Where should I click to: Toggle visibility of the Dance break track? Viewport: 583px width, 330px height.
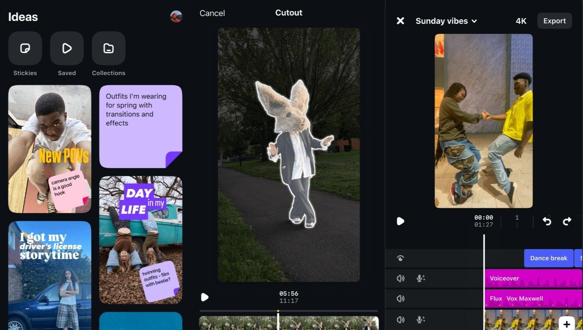pos(400,258)
